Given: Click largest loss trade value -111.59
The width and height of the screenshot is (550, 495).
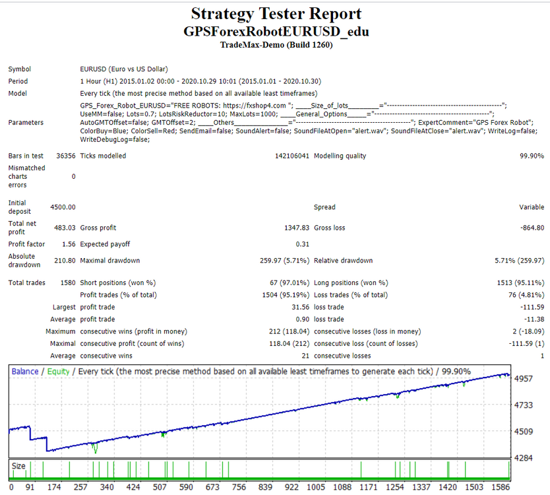Looking at the screenshot, I should tap(532, 307).
